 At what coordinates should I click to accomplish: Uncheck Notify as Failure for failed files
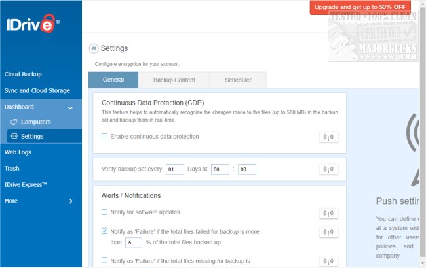pyautogui.click(x=105, y=231)
